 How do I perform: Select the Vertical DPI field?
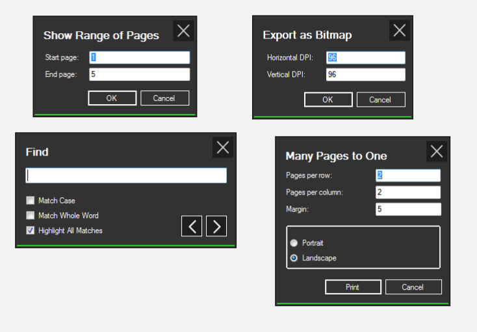point(365,74)
